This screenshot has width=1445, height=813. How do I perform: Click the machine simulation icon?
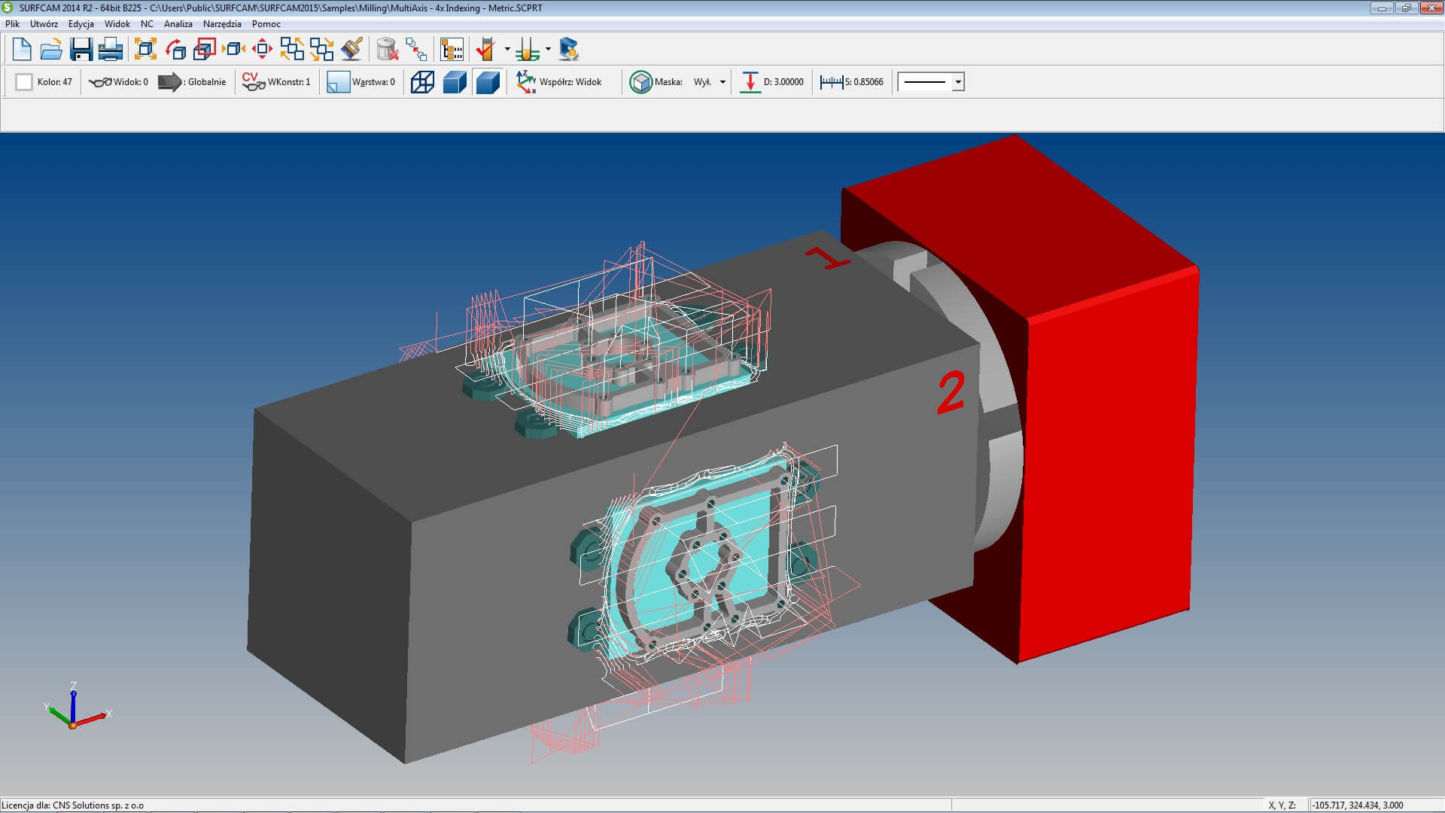pos(569,50)
